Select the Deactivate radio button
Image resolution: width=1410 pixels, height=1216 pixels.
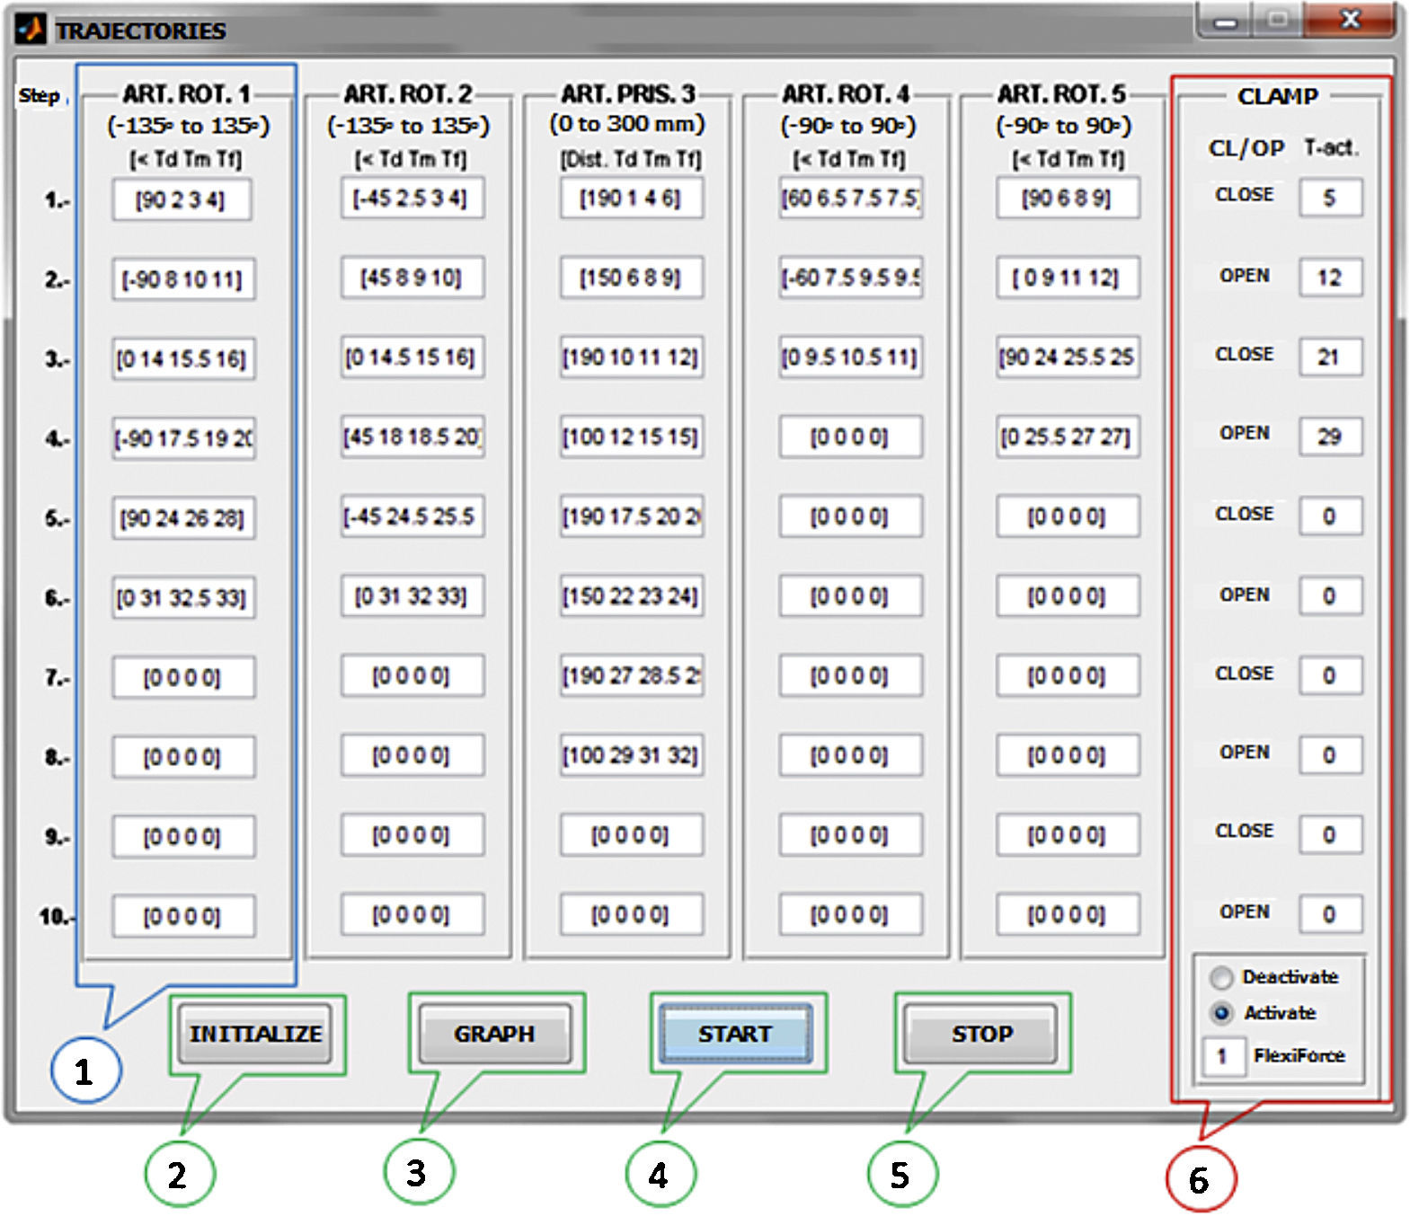pos(1221,977)
